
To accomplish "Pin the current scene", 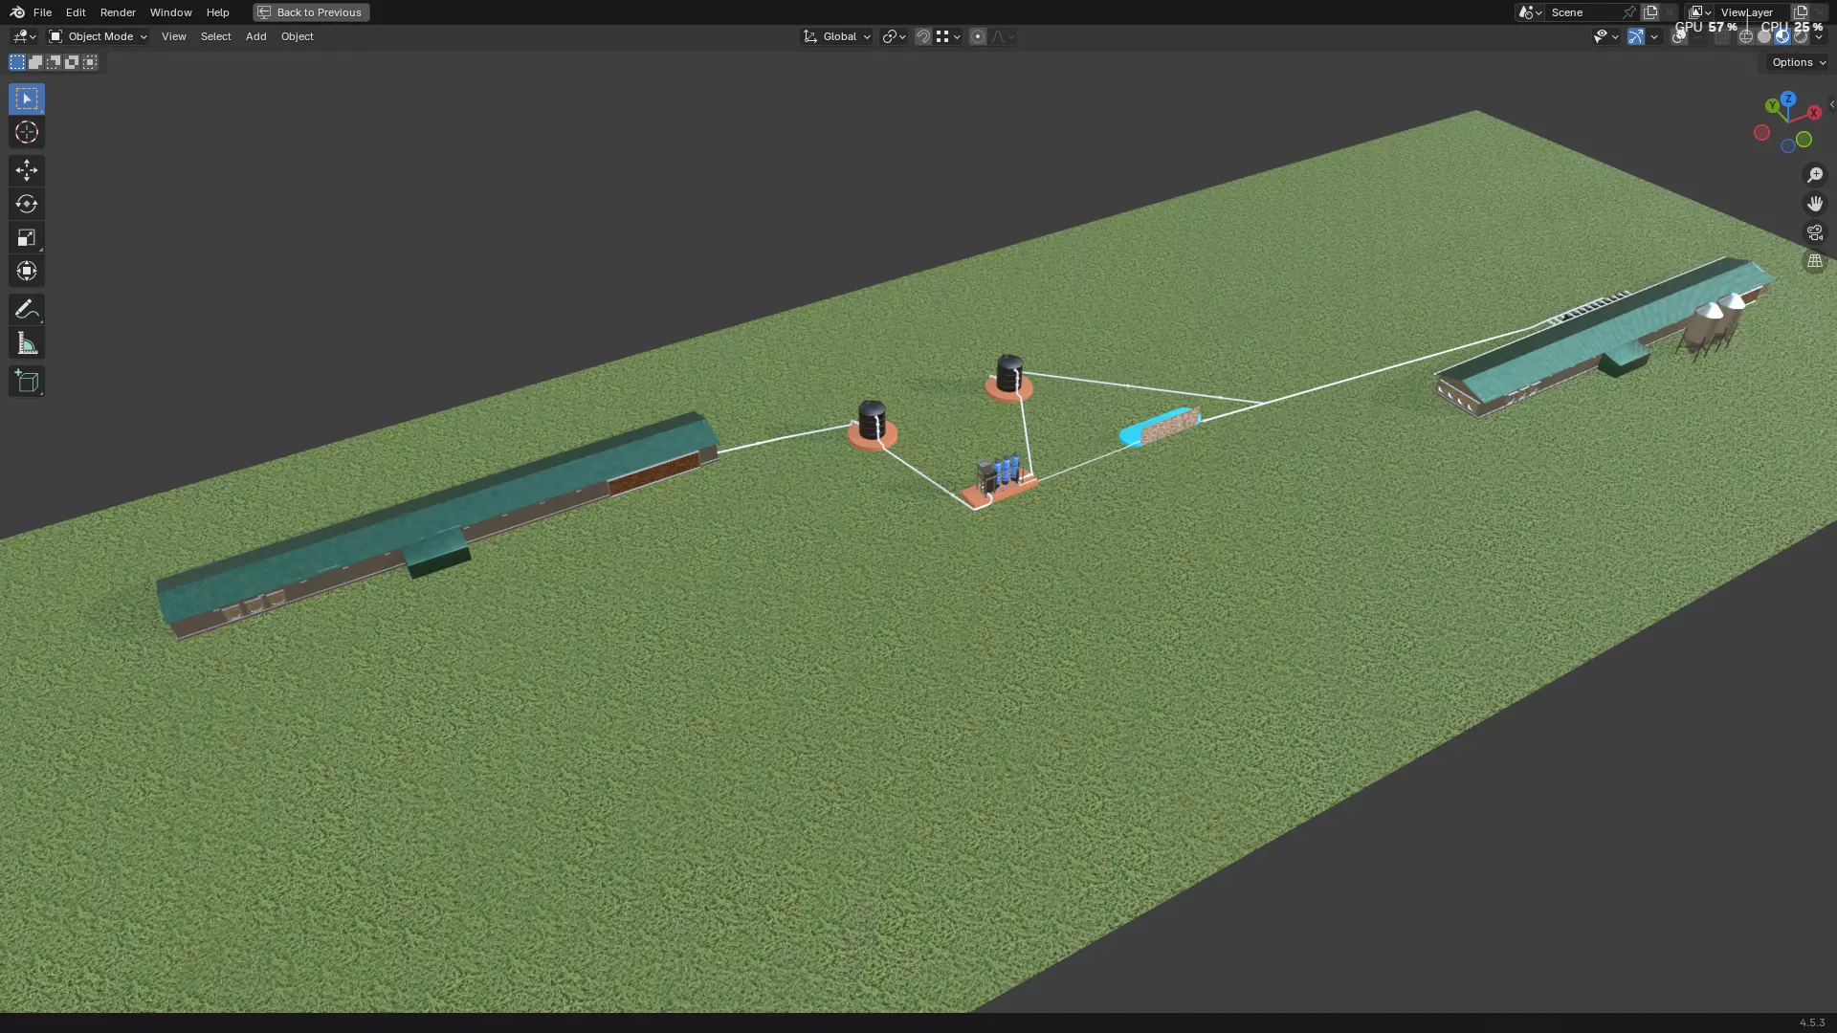I will [1629, 12].
